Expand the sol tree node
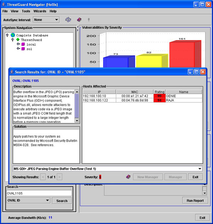Image resolution: width=213 pixels, height=224 pixels. point(18,49)
